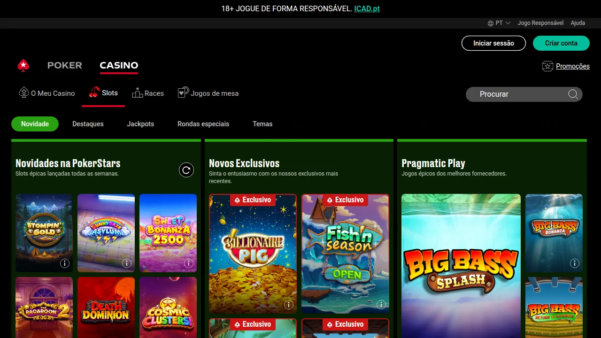Open the Ajuda link
The image size is (601, 338).
(x=578, y=23)
